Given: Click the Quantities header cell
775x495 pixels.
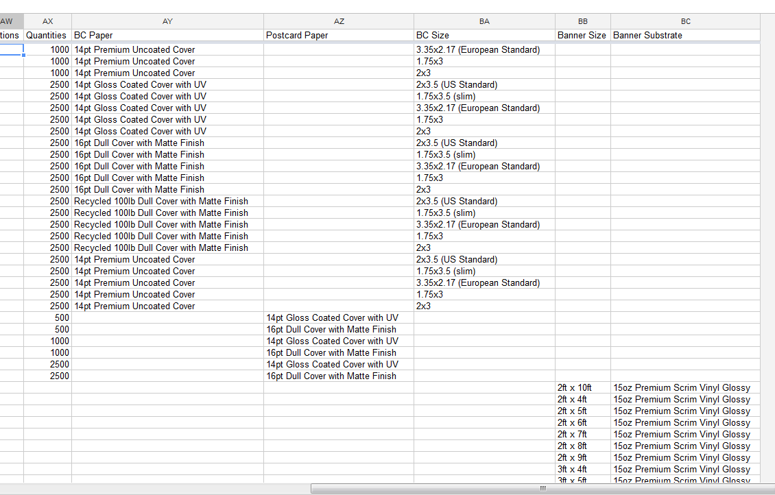Looking at the screenshot, I should point(47,35).
